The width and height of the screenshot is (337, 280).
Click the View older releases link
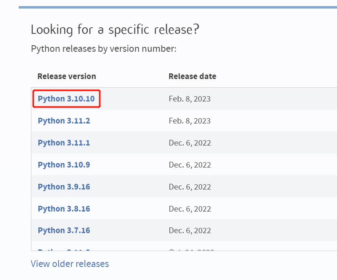pos(70,264)
